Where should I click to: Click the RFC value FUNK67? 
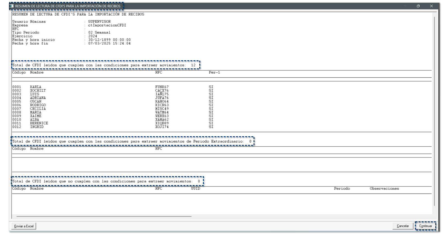pos(162,87)
